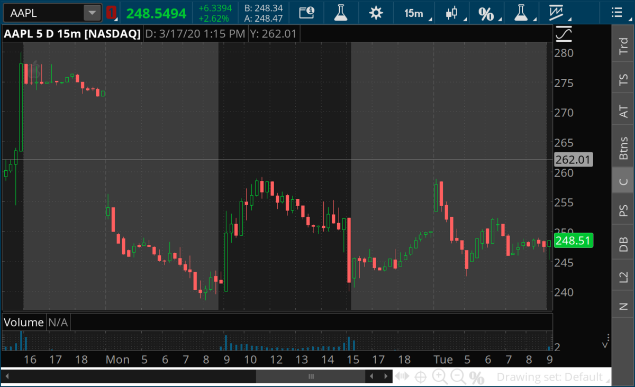
Task: Click the N/A volume value
Action: click(59, 322)
